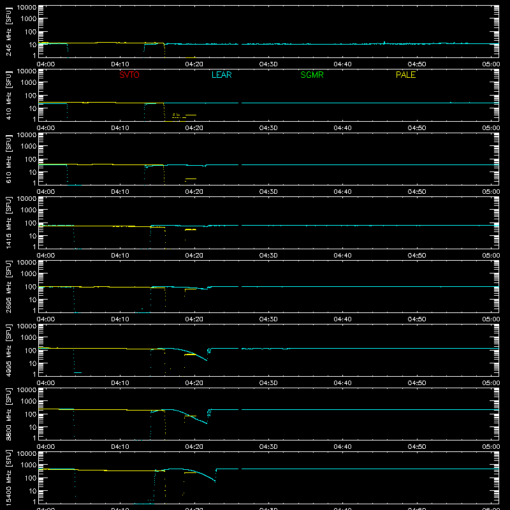Select the '15400 MHz [SFU]' axis title
510x510 pixels.
coord(8,477)
